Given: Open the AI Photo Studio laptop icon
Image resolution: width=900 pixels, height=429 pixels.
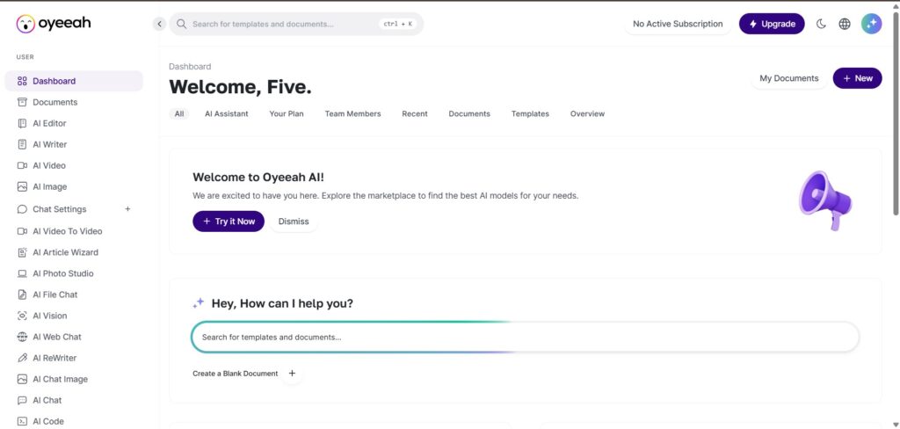Looking at the screenshot, I should [22, 273].
